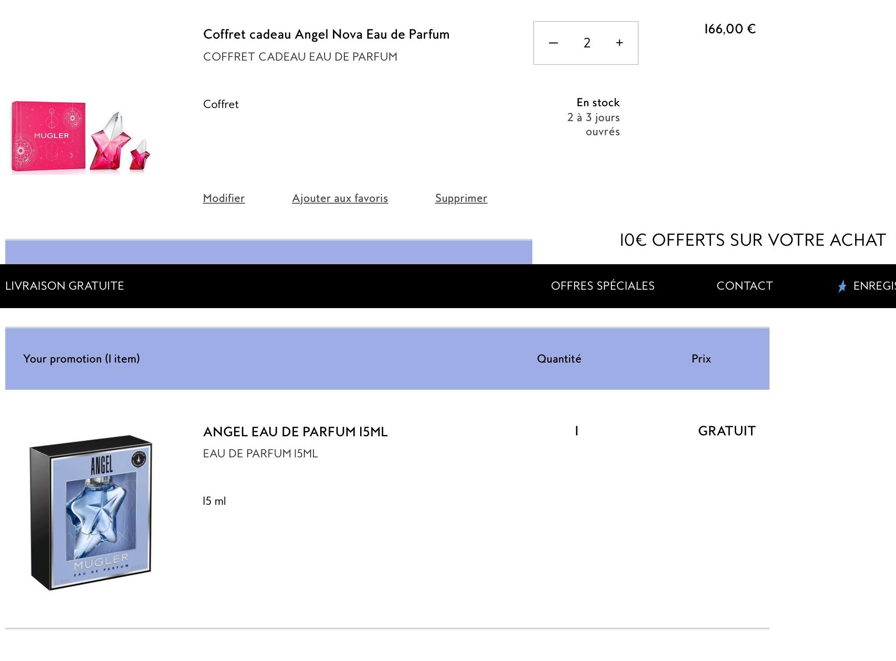Click the GRATUIT price label

pos(727,431)
